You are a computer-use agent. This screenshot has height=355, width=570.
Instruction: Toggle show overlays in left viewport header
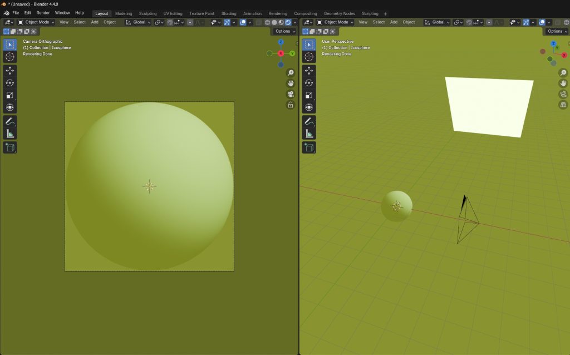click(243, 22)
